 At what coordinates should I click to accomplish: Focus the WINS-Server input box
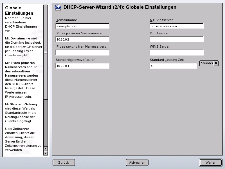click(x=177, y=52)
